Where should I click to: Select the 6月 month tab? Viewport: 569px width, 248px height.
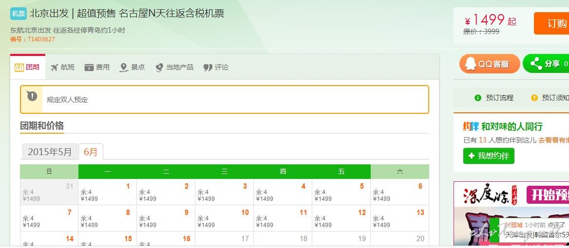click(91, 152)
